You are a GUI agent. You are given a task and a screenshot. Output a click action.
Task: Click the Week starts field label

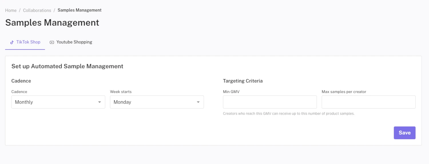tap(121, 92)
